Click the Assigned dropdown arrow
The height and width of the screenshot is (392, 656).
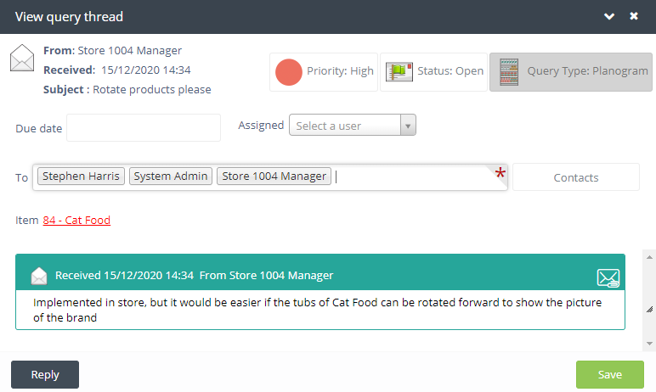[408, 126]
